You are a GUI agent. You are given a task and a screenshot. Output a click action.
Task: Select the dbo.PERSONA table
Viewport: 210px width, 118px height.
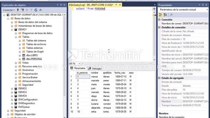click(x=34, y=59)
